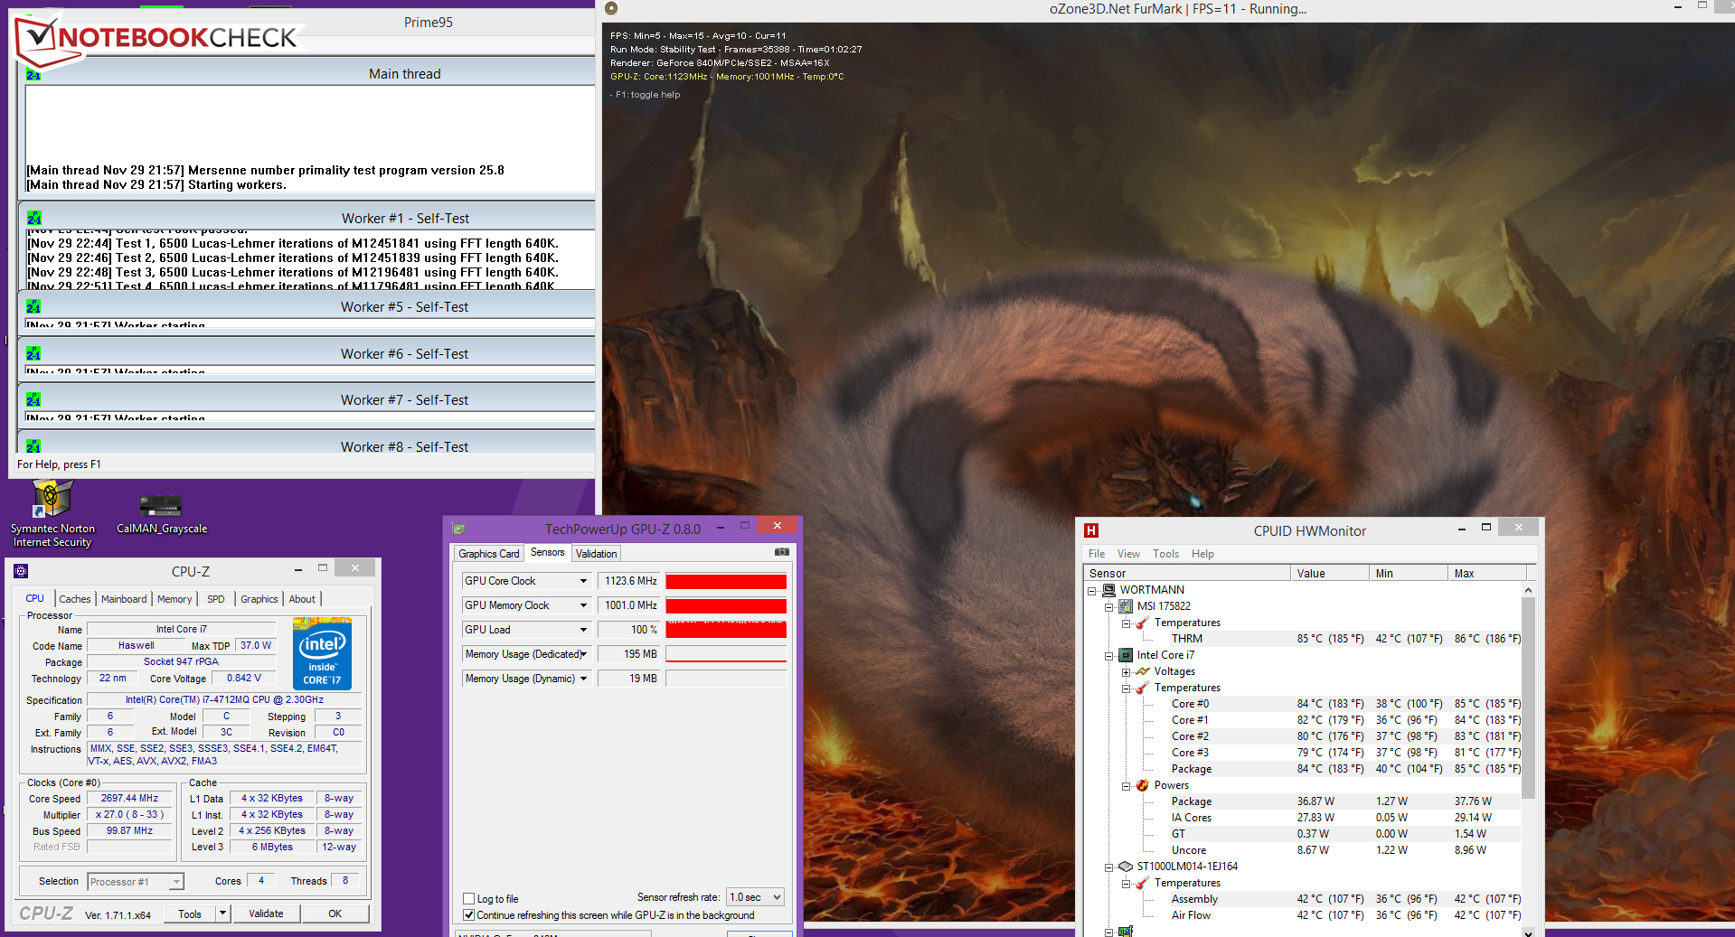Switch to the Memory tab in CPU-Z
This screenshot has width=1735, height=937.
[174, 599]
